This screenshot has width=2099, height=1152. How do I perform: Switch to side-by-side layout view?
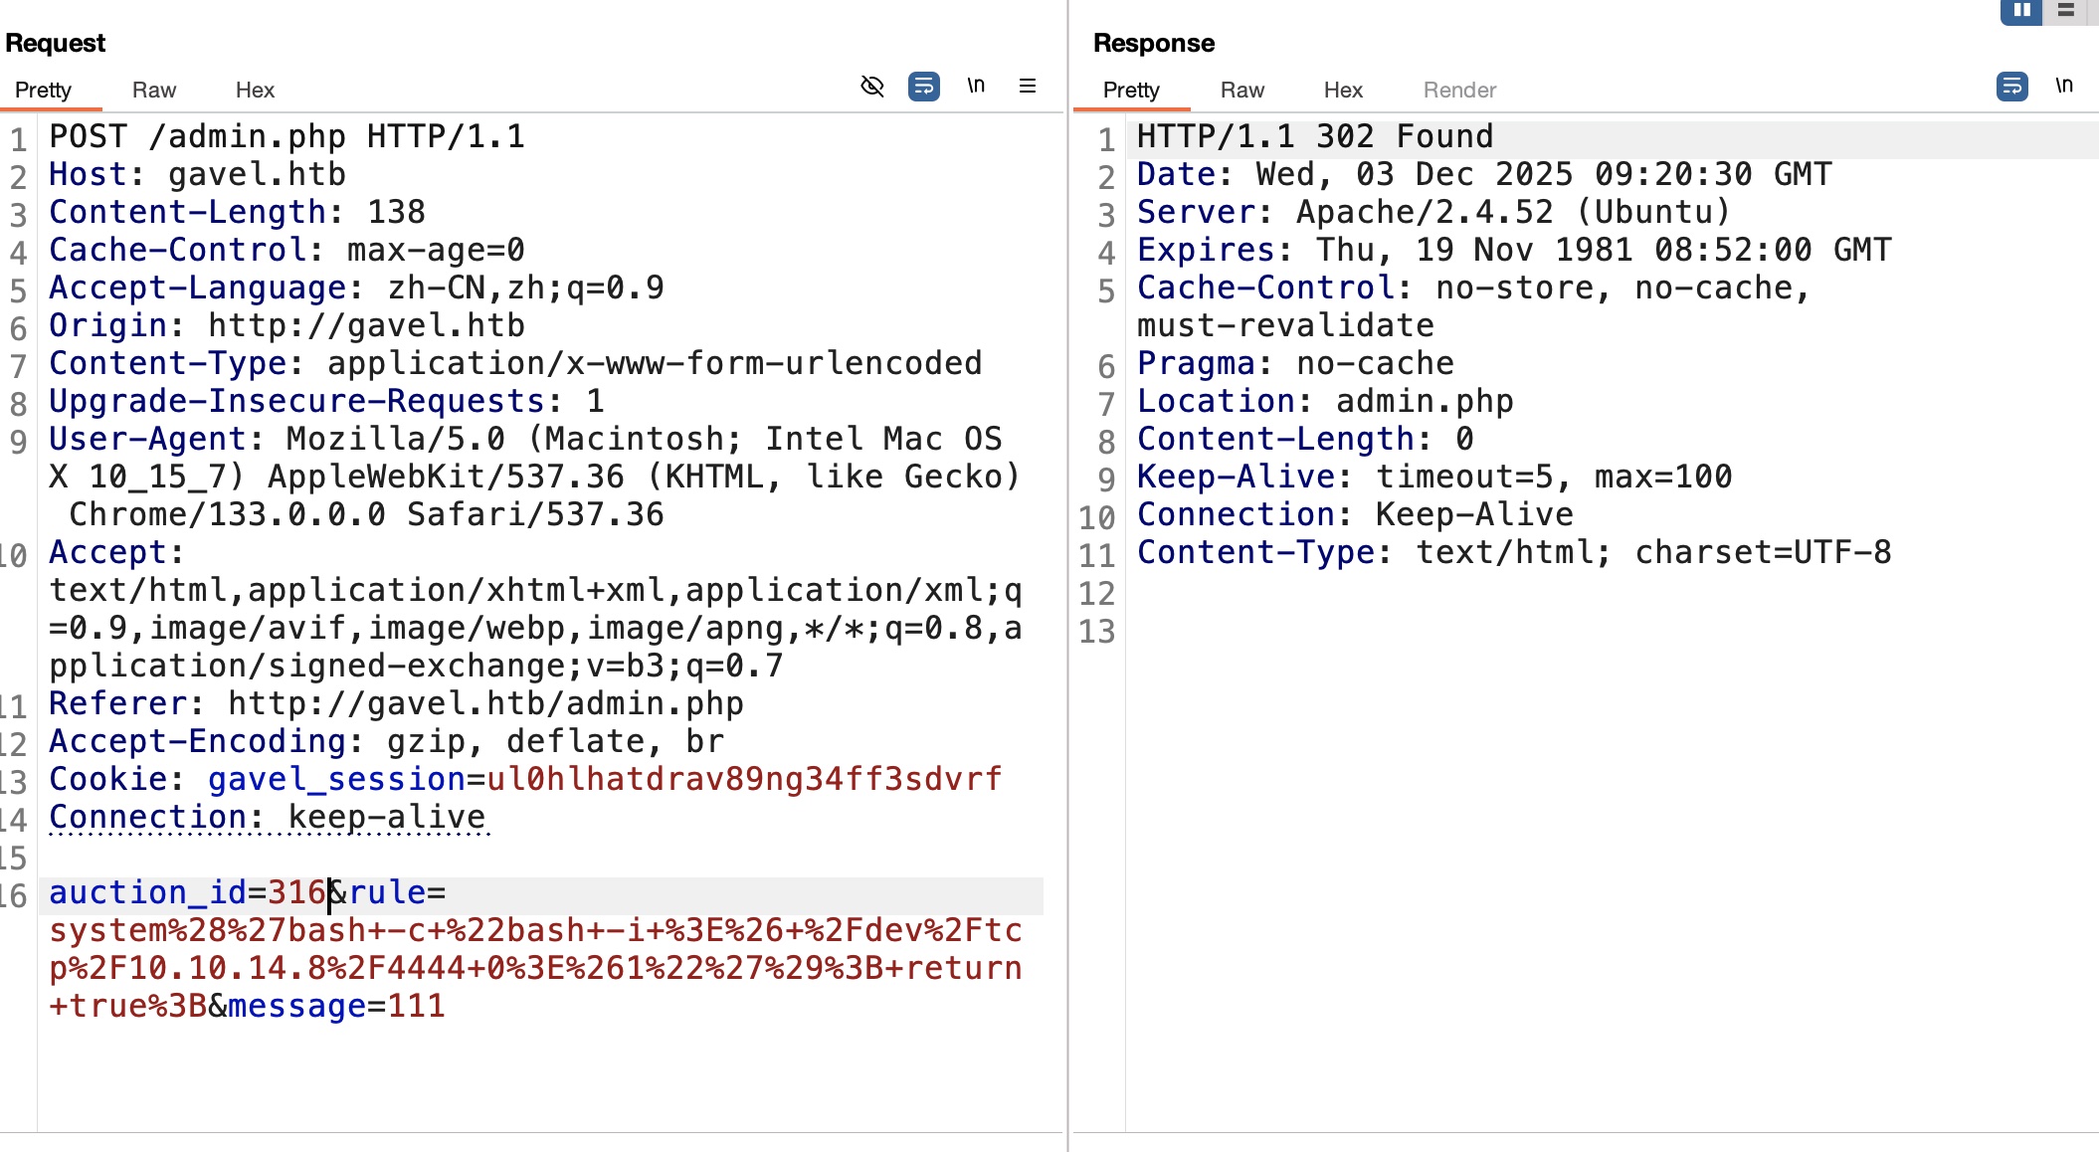pos(2021,10)
